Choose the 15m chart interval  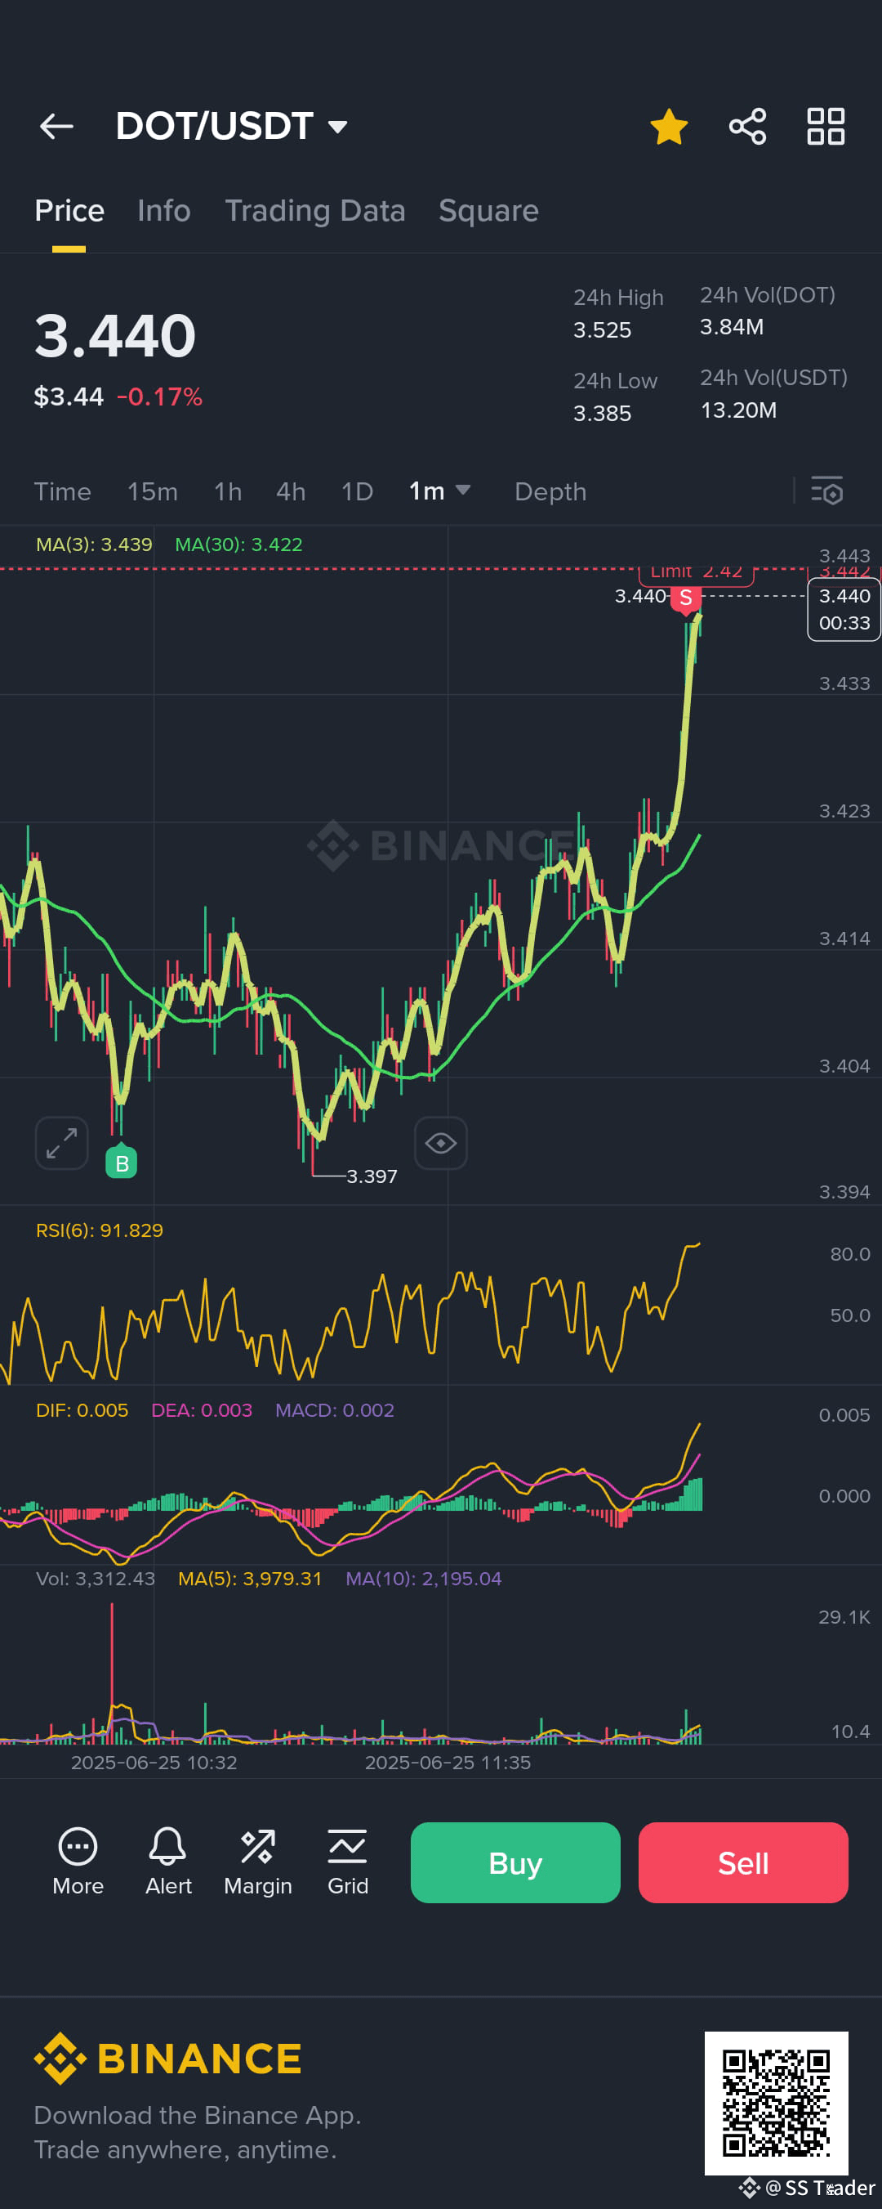point(153,491)
